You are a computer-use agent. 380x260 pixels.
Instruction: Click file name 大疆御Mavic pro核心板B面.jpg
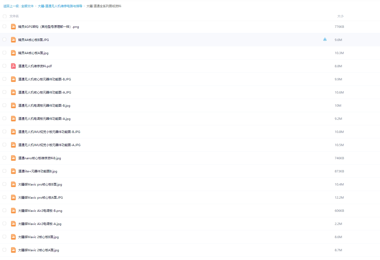pyautogui.click(x=40, y=184)
